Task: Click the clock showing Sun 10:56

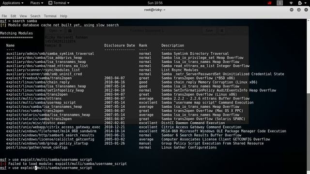Action: coord(155,3)
